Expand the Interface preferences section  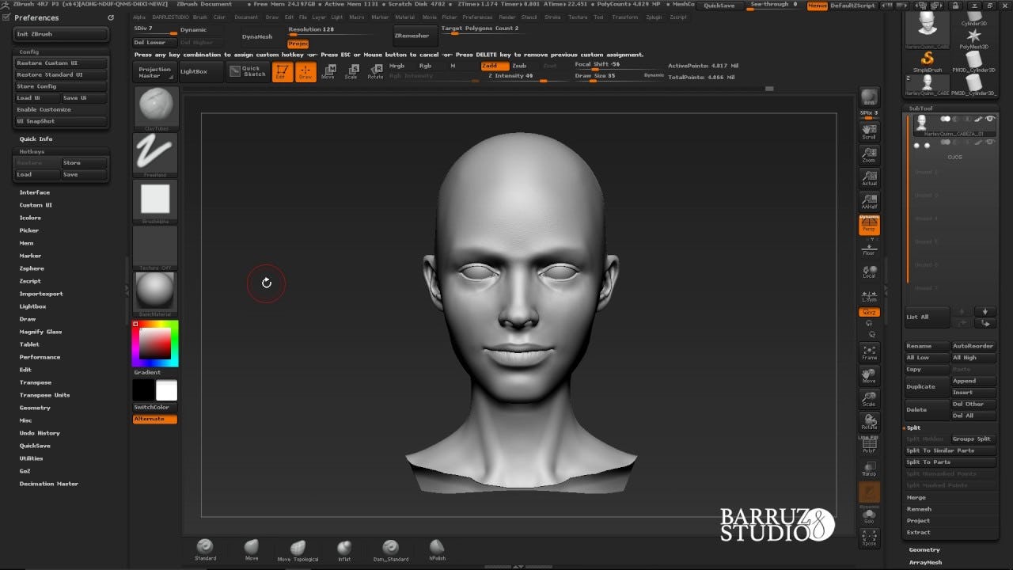pyautogui.click(x=35, y=192)
